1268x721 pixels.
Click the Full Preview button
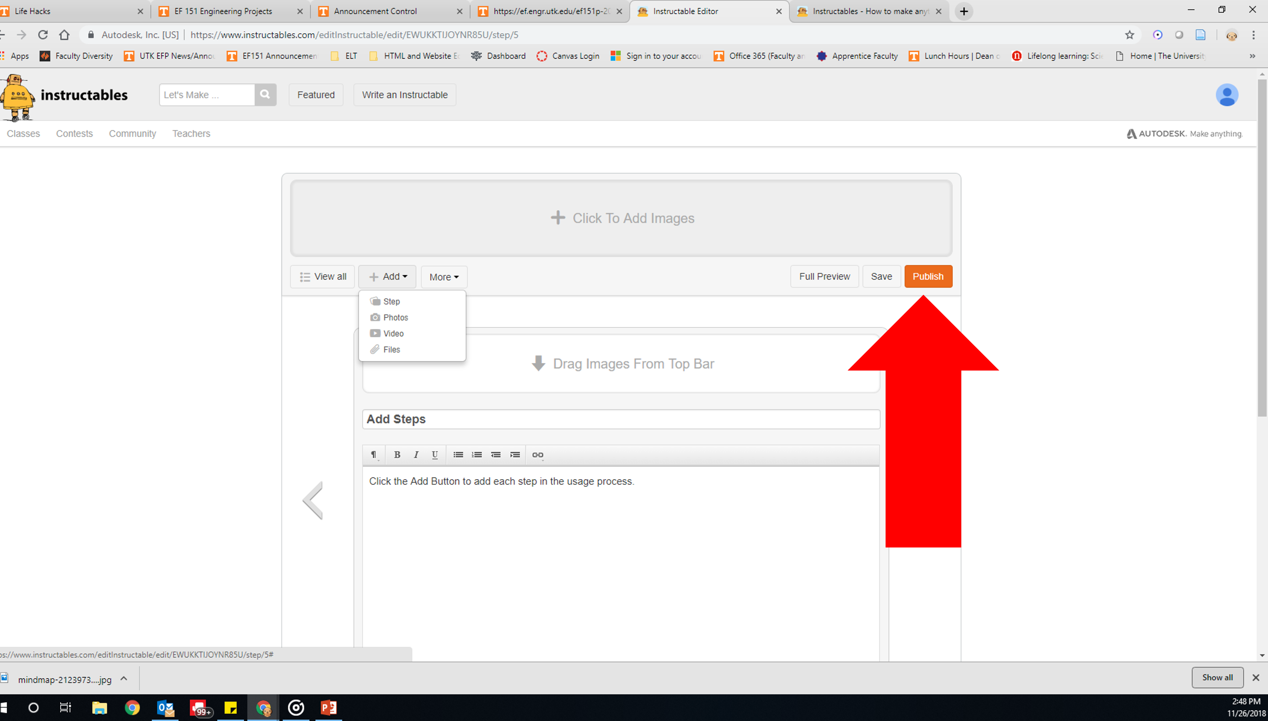[825, 276]
